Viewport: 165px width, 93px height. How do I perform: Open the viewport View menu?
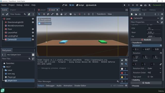click(110, 14)
